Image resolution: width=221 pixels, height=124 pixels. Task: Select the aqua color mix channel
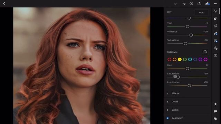(190, 60)
